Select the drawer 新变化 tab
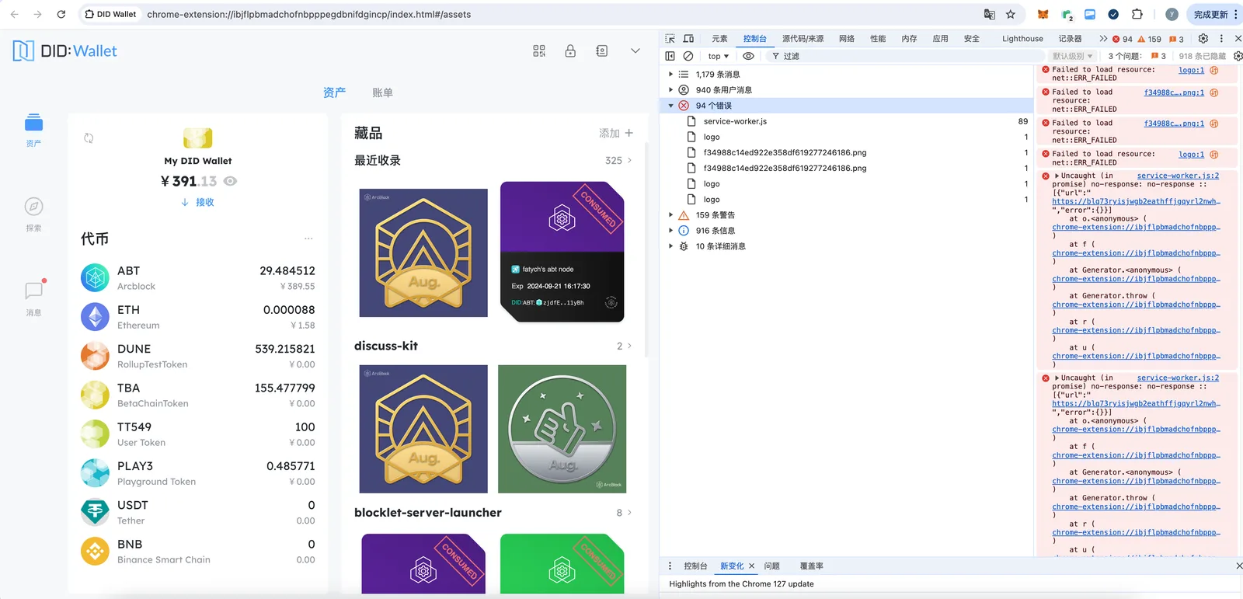Viewport: 1243px width, 599px height. pos(732,566)
